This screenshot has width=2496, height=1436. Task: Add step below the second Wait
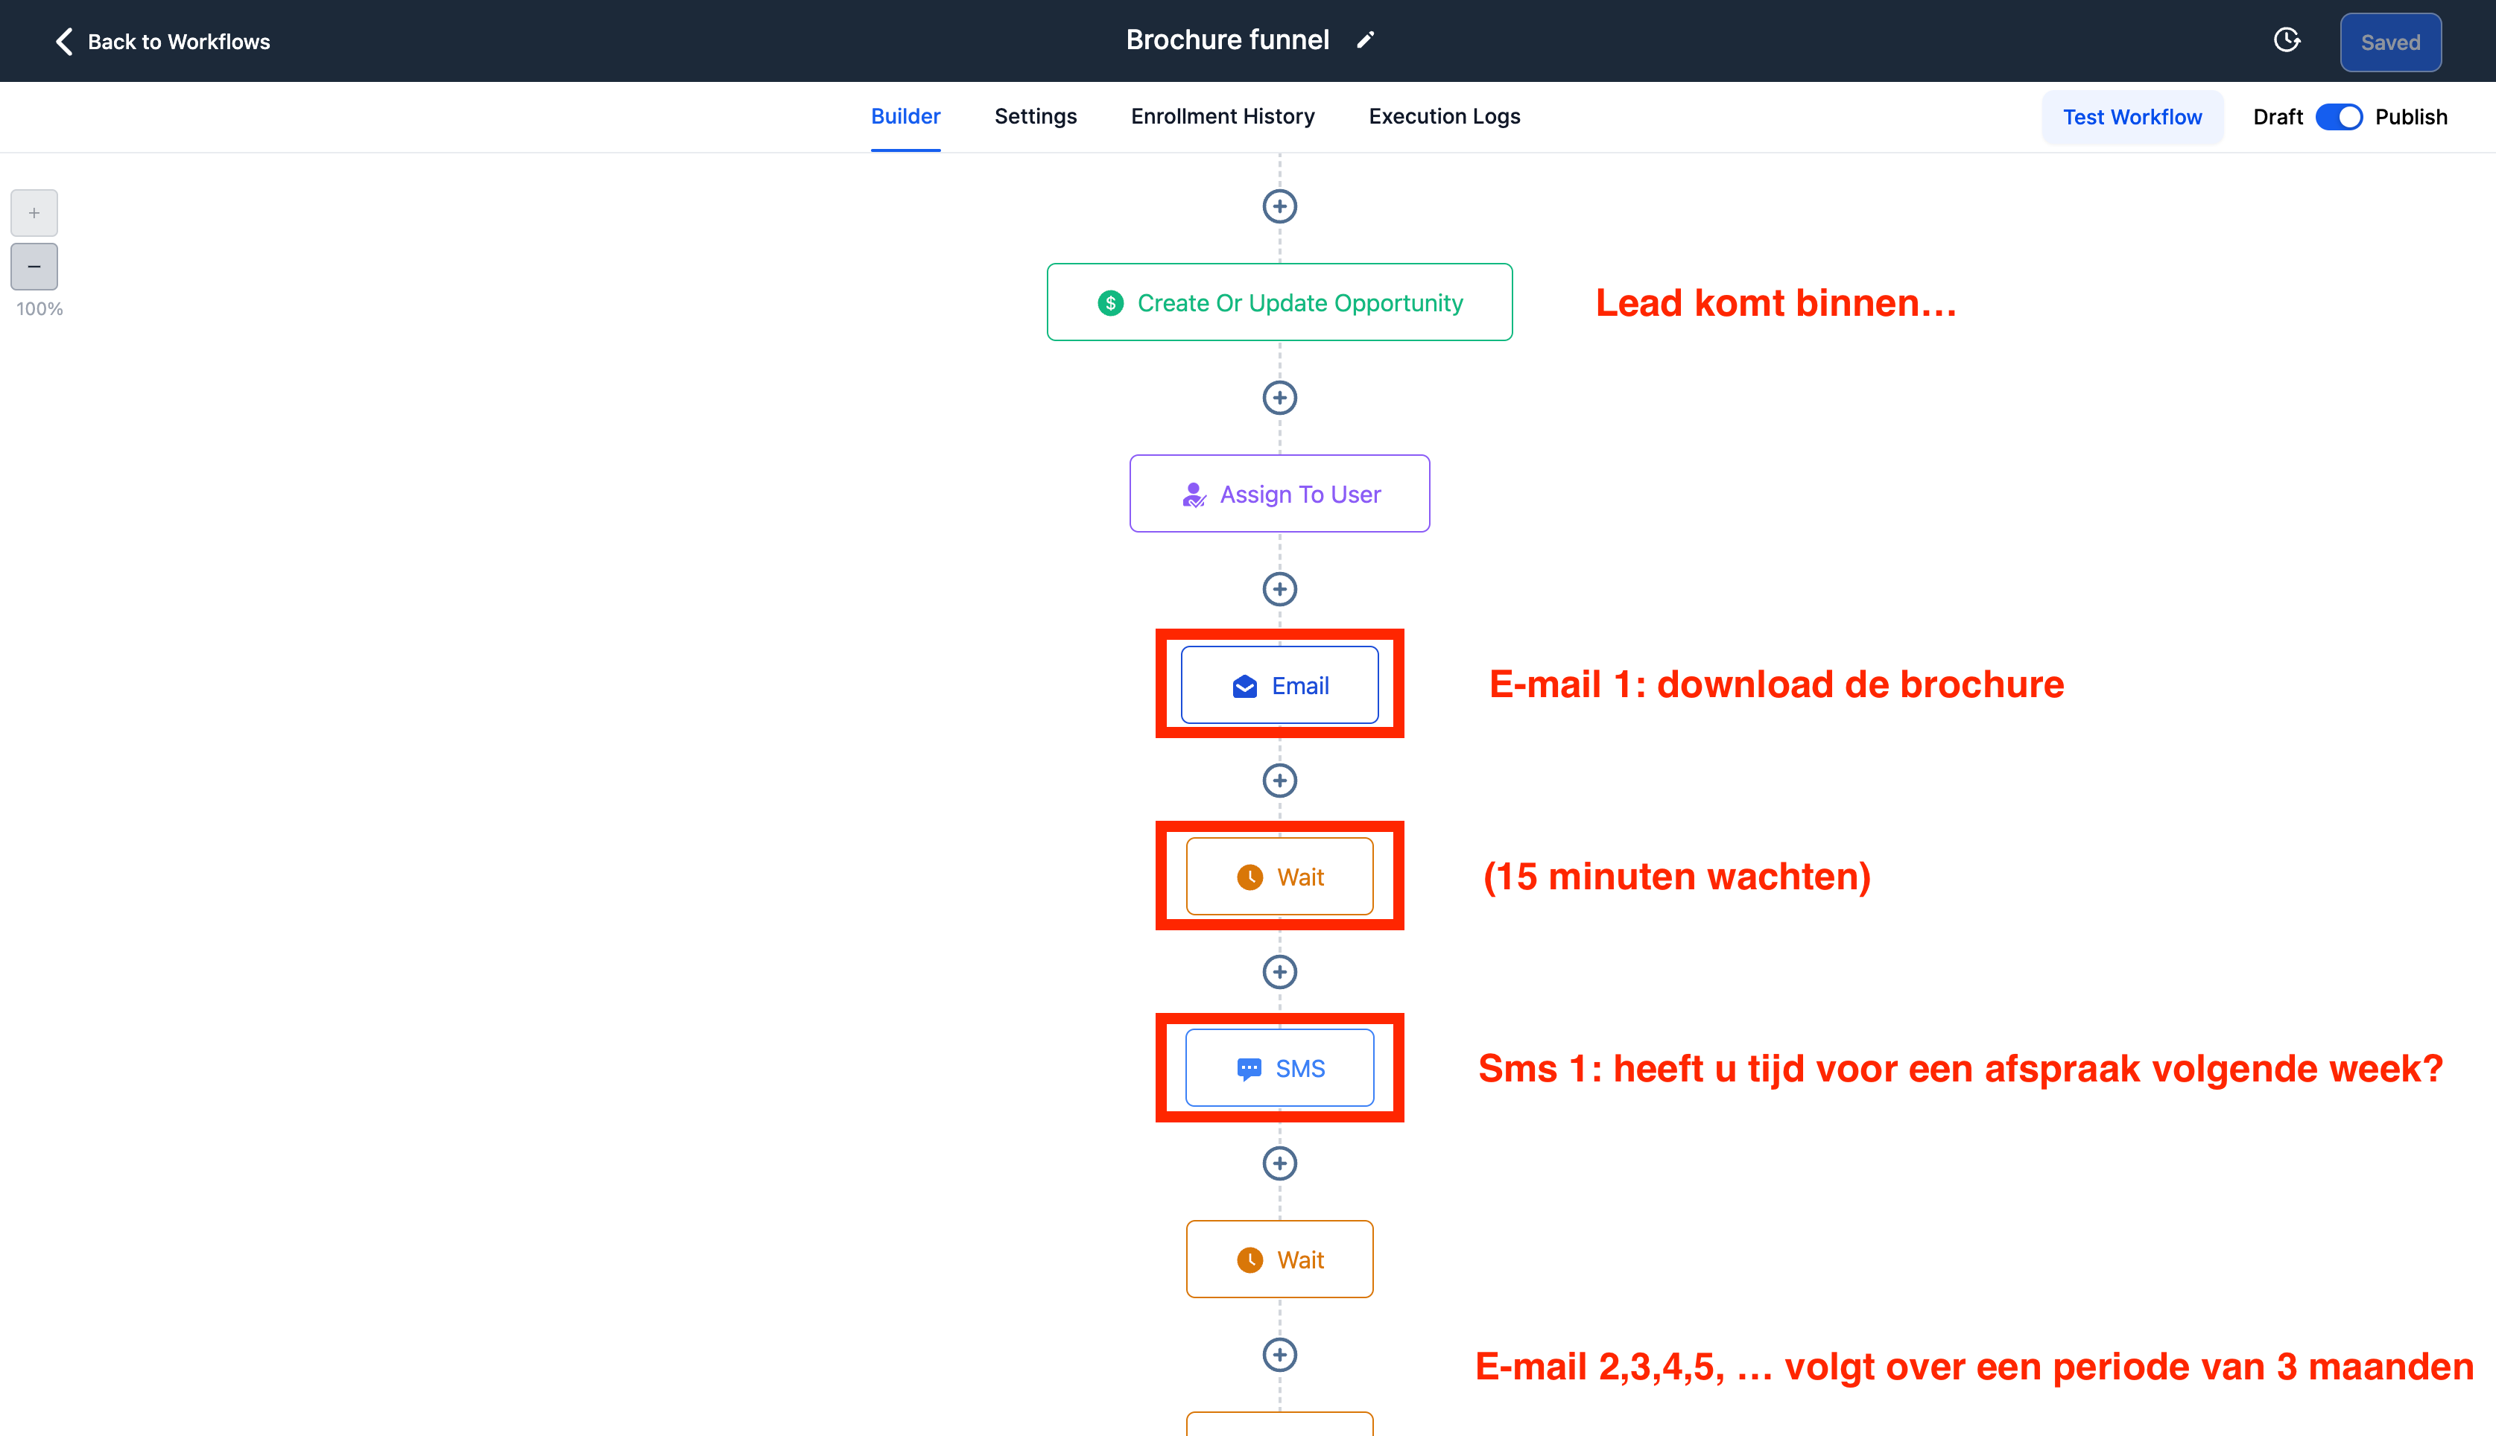(x=1279, y=1354)
